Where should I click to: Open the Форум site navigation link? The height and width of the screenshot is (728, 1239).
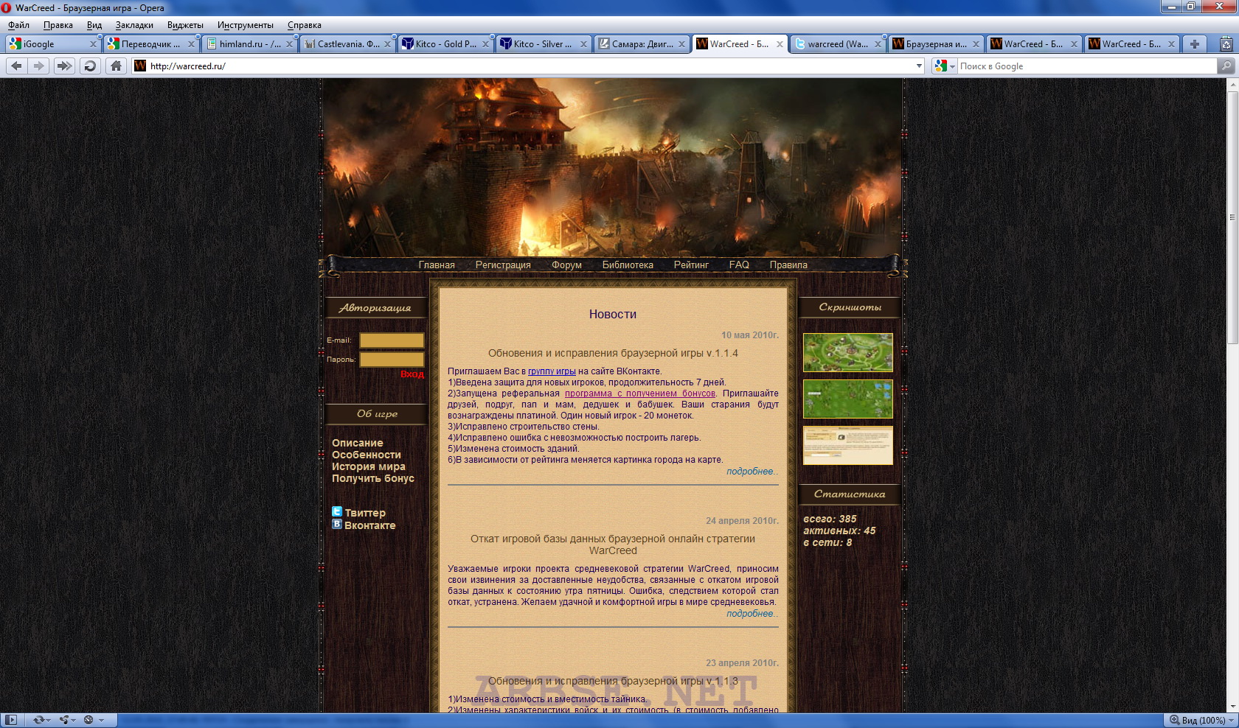[x=566, y=265]
